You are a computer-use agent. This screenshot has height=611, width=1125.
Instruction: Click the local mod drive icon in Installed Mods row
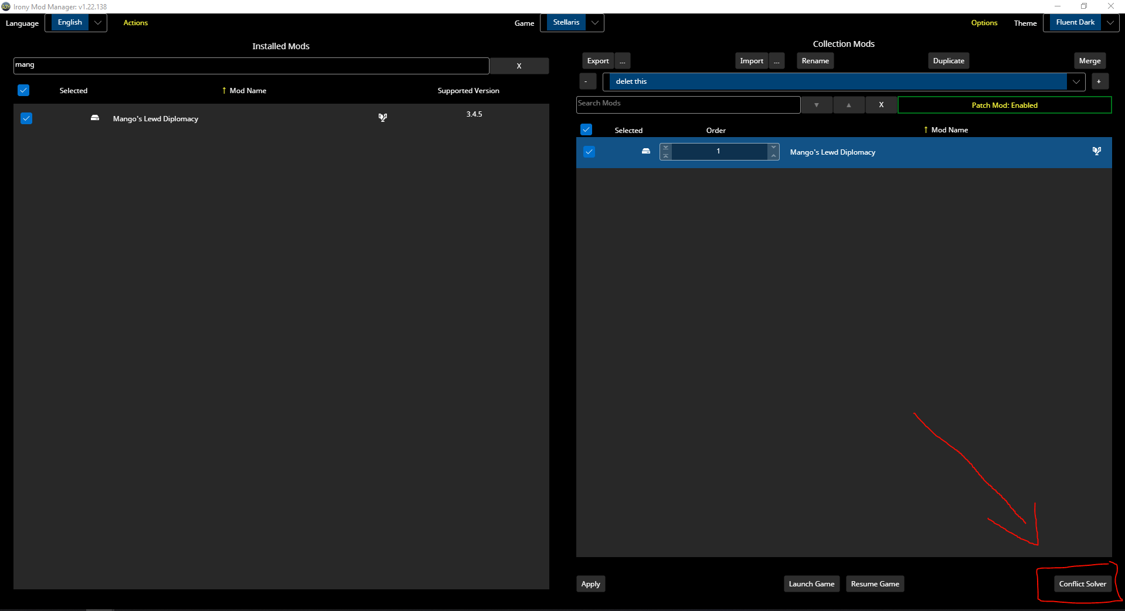click(95, 118)
